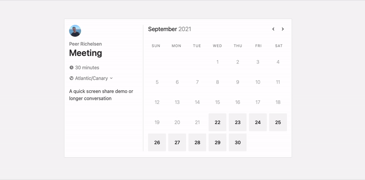Click the globe icon beside Atlantic/Canary

pos(72,78)
